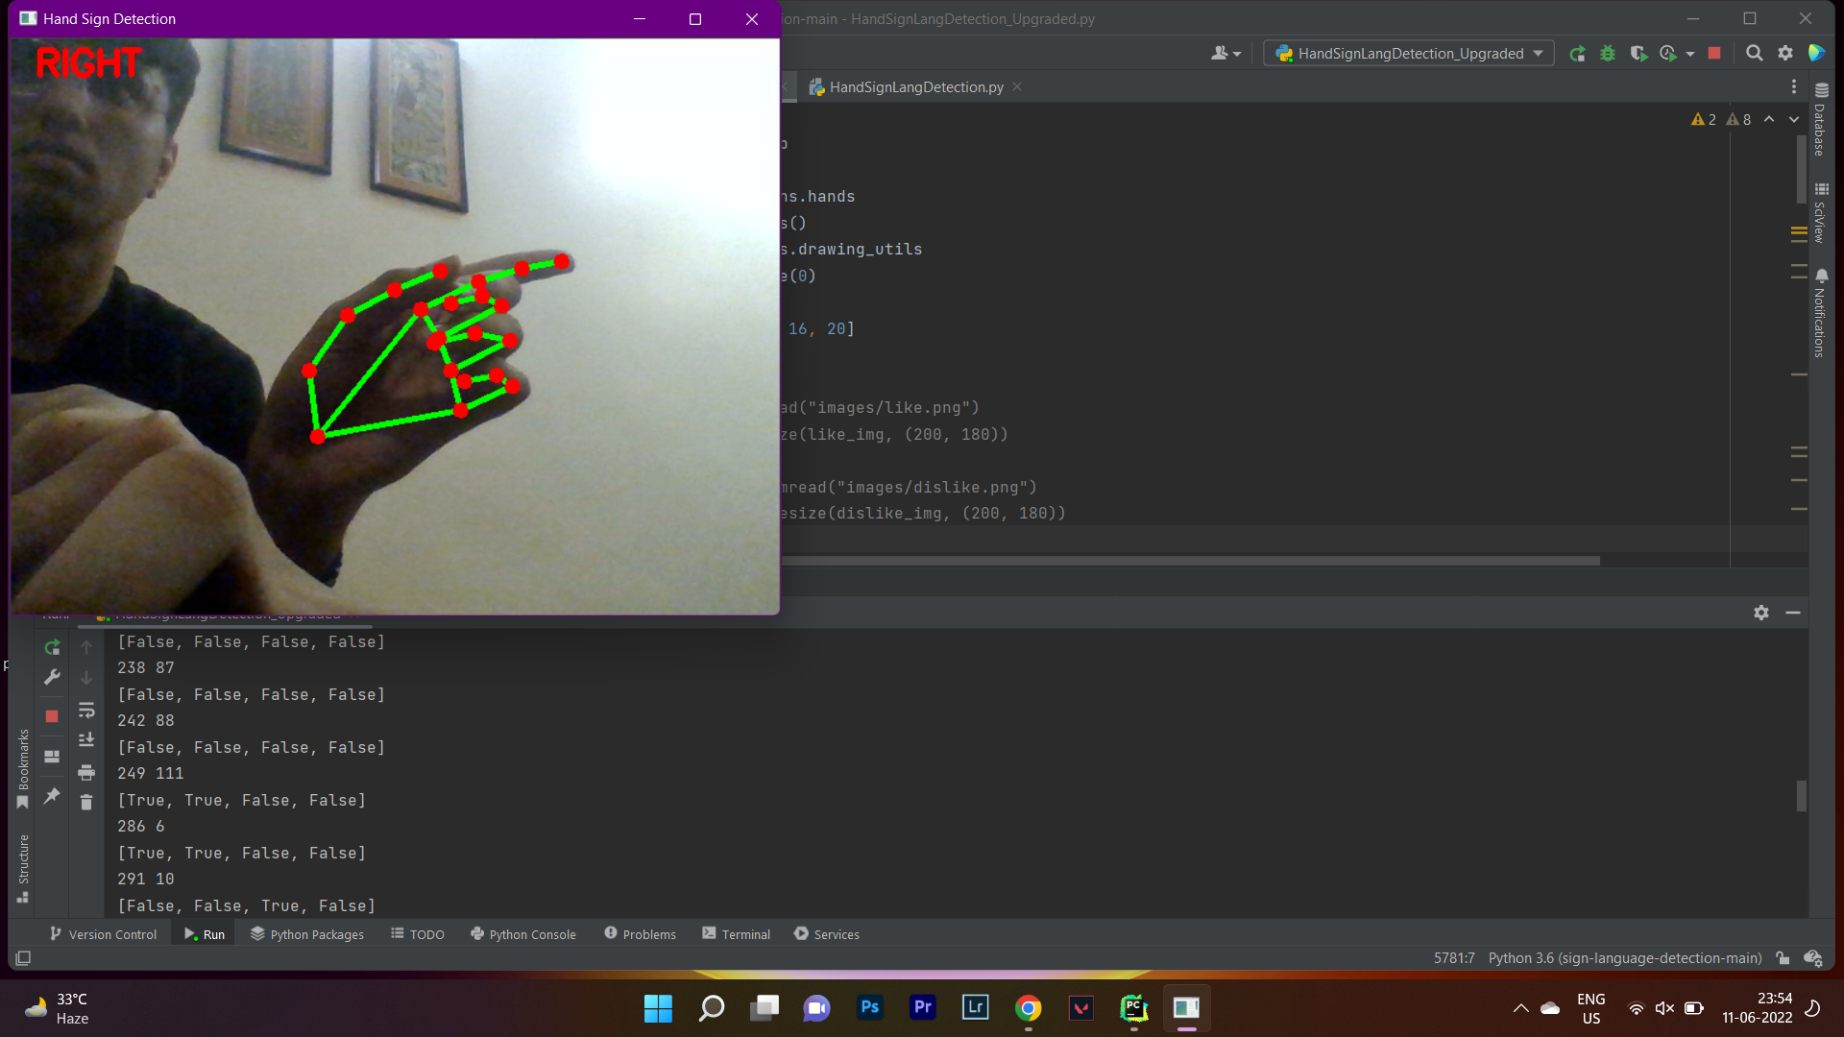Viewport: 1844px width, 1037px height.
Task: Toggle scroll to end of console
Action: point(86,739)
